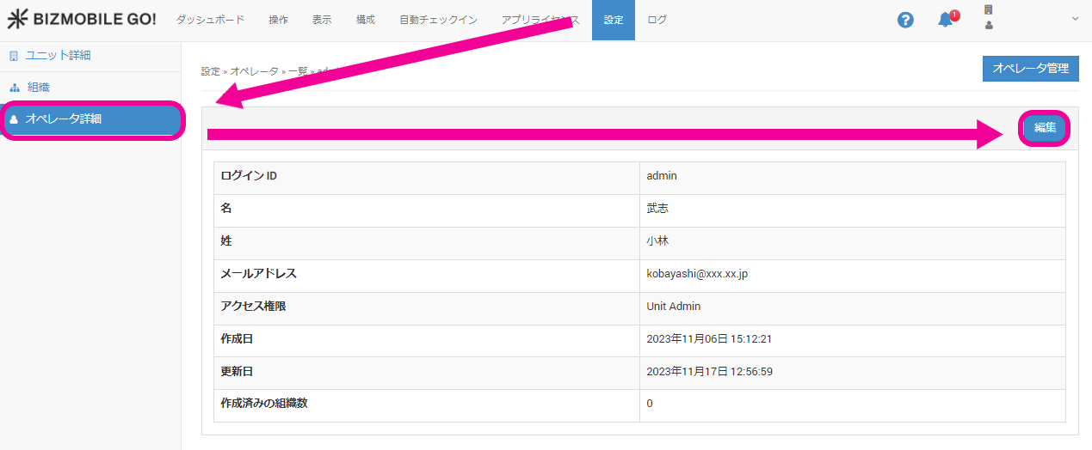Image resolution: width=1092 pixels, height=450 pixels.
Task: Open the notifications bell icon
Action: [946, 20]
